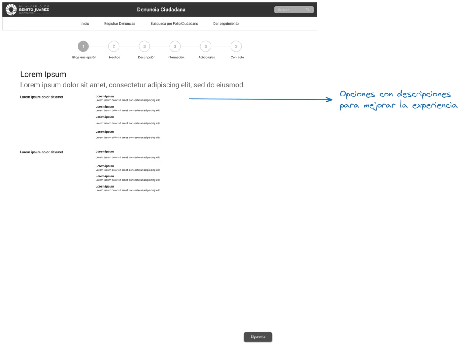Image resolution: width=460 pixels, height=358 pixels.
Task: Open the Dar seguimiento page
Action: point(226,24)
